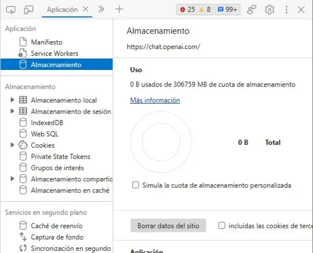Click the add new tab plus icon
Viewport: 313px width, 253px height.
click(x=119, y=9)
